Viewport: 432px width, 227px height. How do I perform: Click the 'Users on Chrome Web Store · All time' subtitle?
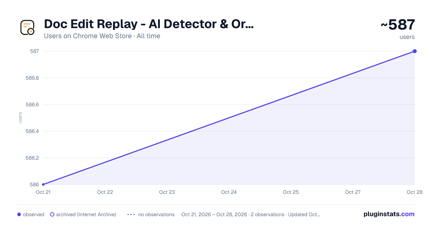click(102, 36)
